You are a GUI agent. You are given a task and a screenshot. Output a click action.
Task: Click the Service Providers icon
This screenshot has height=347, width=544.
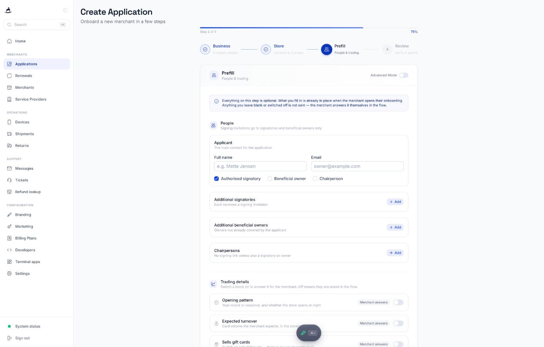tap(10, 99)
